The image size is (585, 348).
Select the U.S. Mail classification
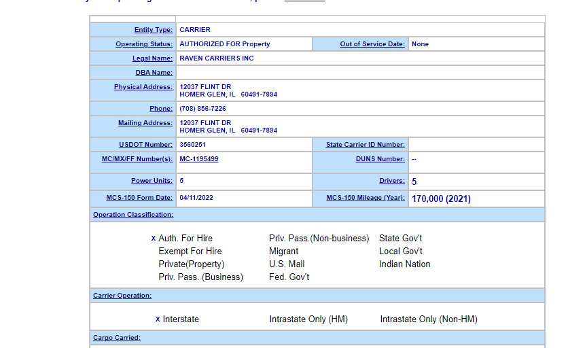(x=287, y=264)
